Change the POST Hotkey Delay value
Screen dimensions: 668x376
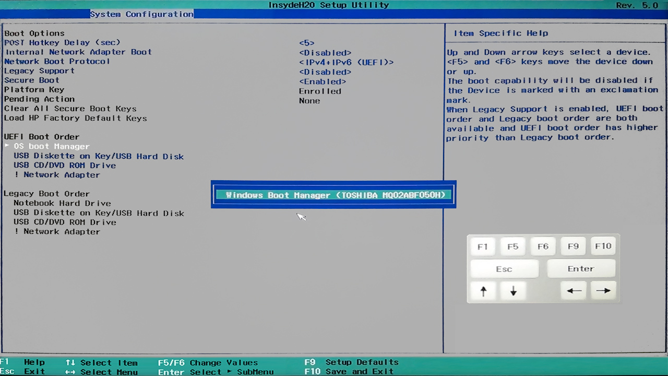307,43
